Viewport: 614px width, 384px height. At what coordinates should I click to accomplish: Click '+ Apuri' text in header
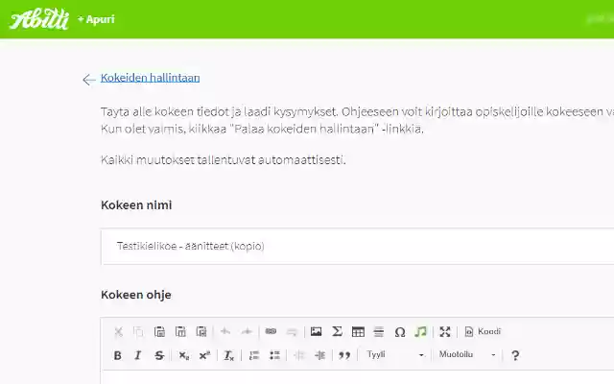tap(96, 19)
